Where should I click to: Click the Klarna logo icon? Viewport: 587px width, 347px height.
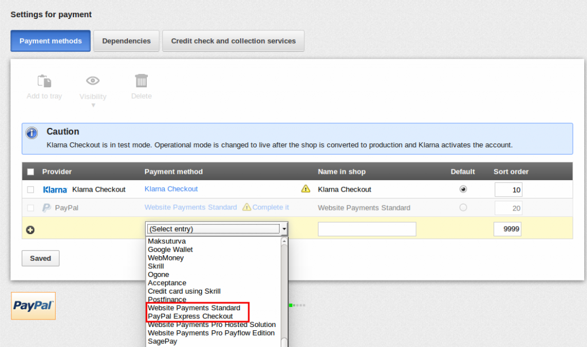(x=54, y=190)
